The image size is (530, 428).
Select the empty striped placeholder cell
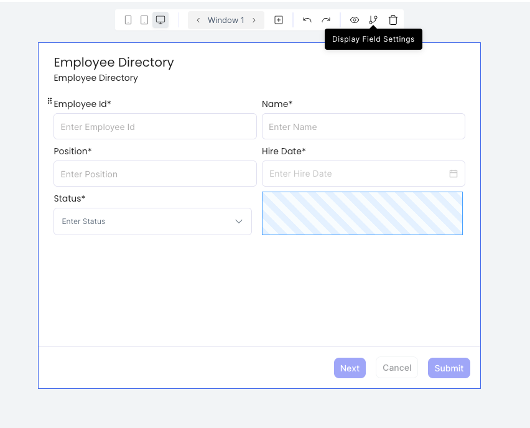click(362, 213)
